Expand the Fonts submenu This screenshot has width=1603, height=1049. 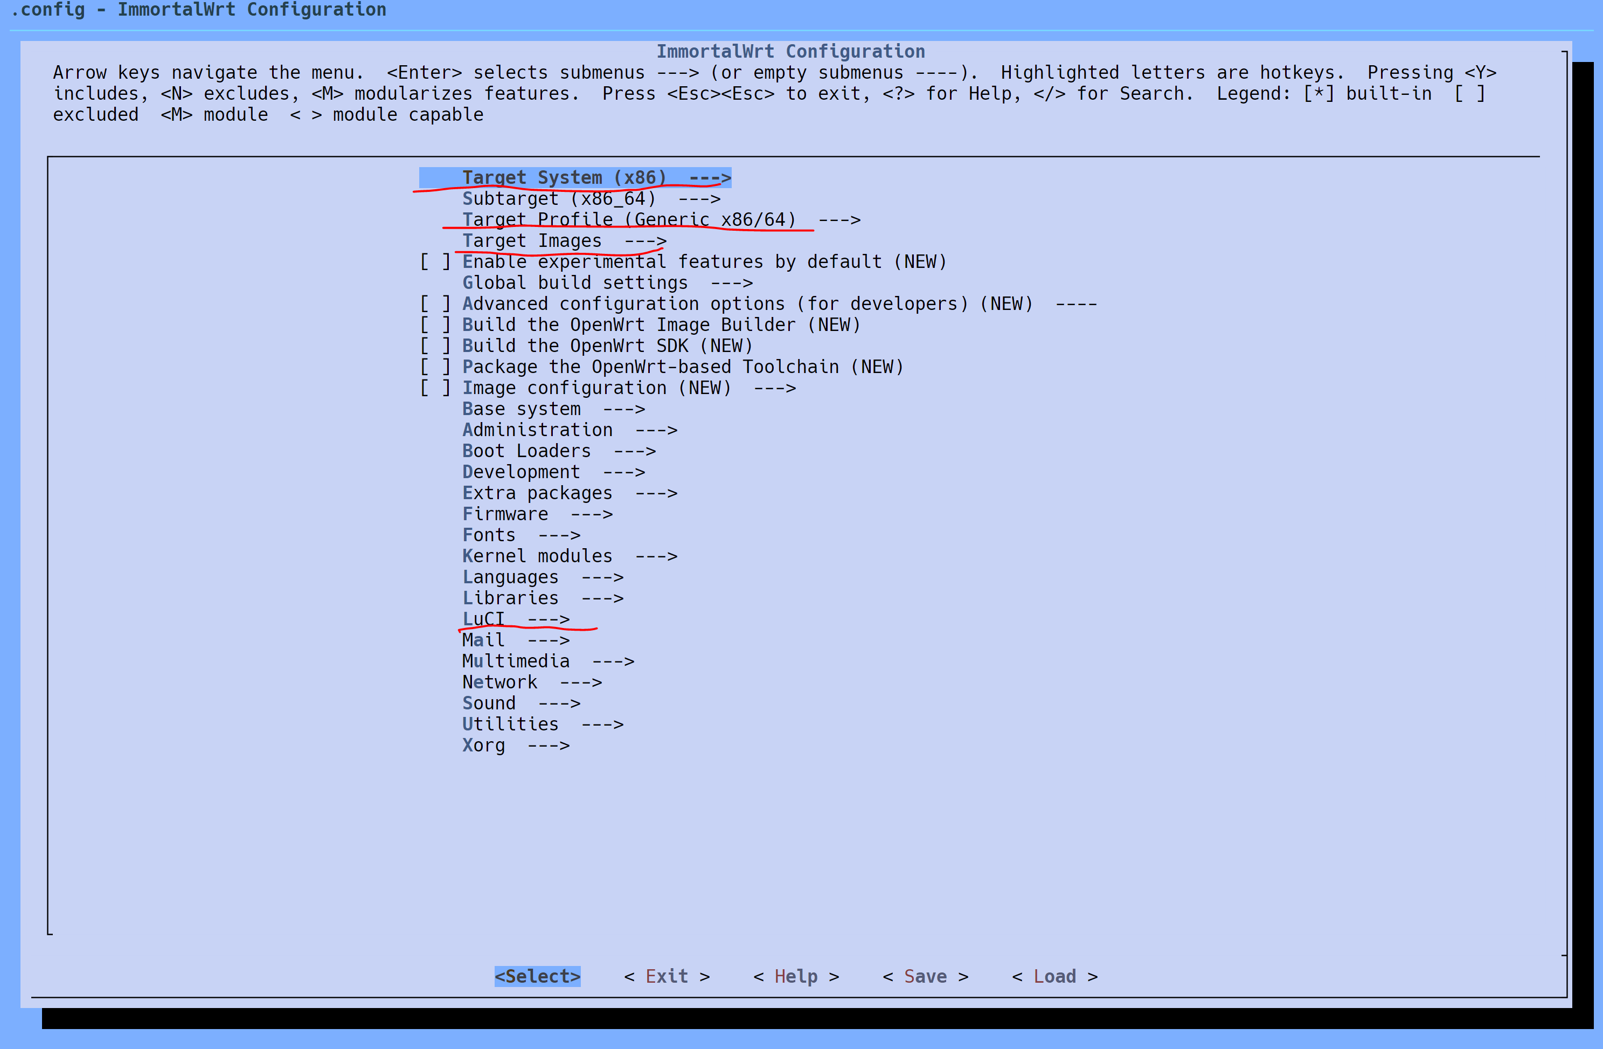(522, 535)
